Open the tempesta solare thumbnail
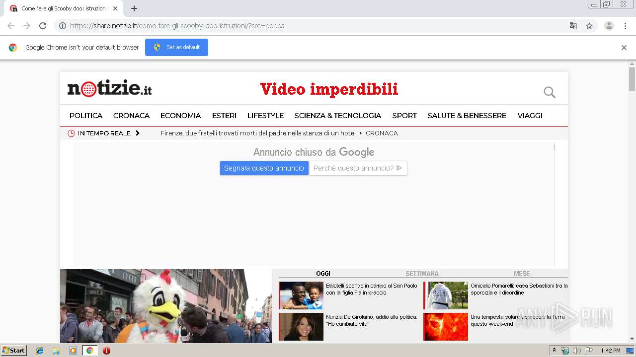636x357 pixels. (446, 327)
